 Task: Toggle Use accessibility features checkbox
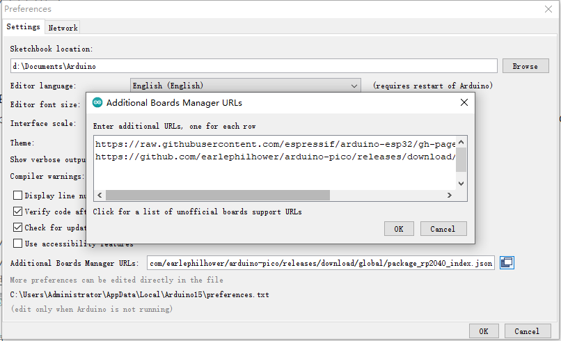(17, 244)
